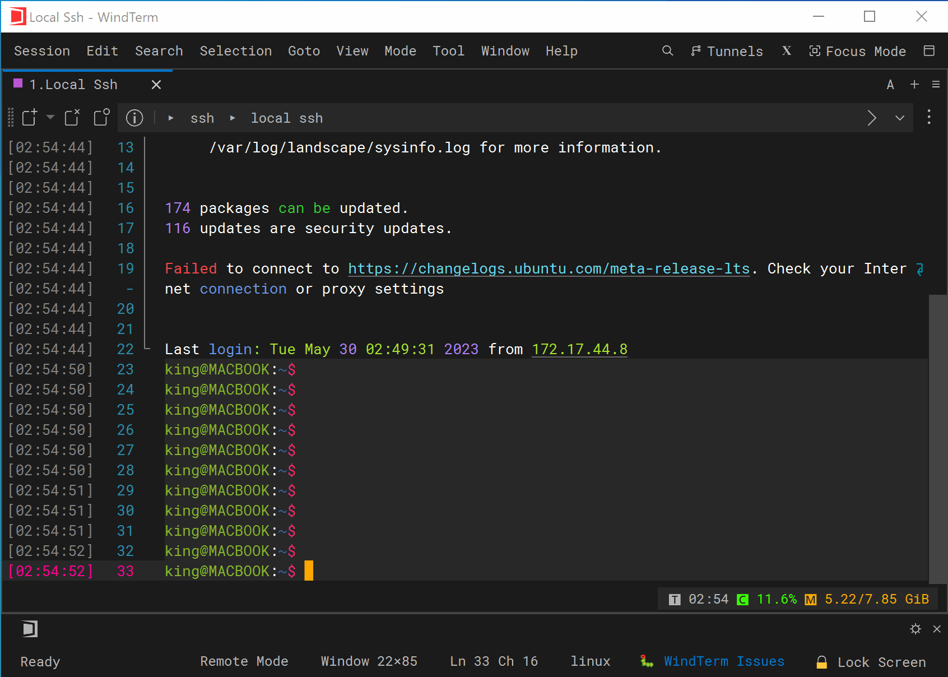
Task: Open the Search menu
Action: tap(159, 51)
